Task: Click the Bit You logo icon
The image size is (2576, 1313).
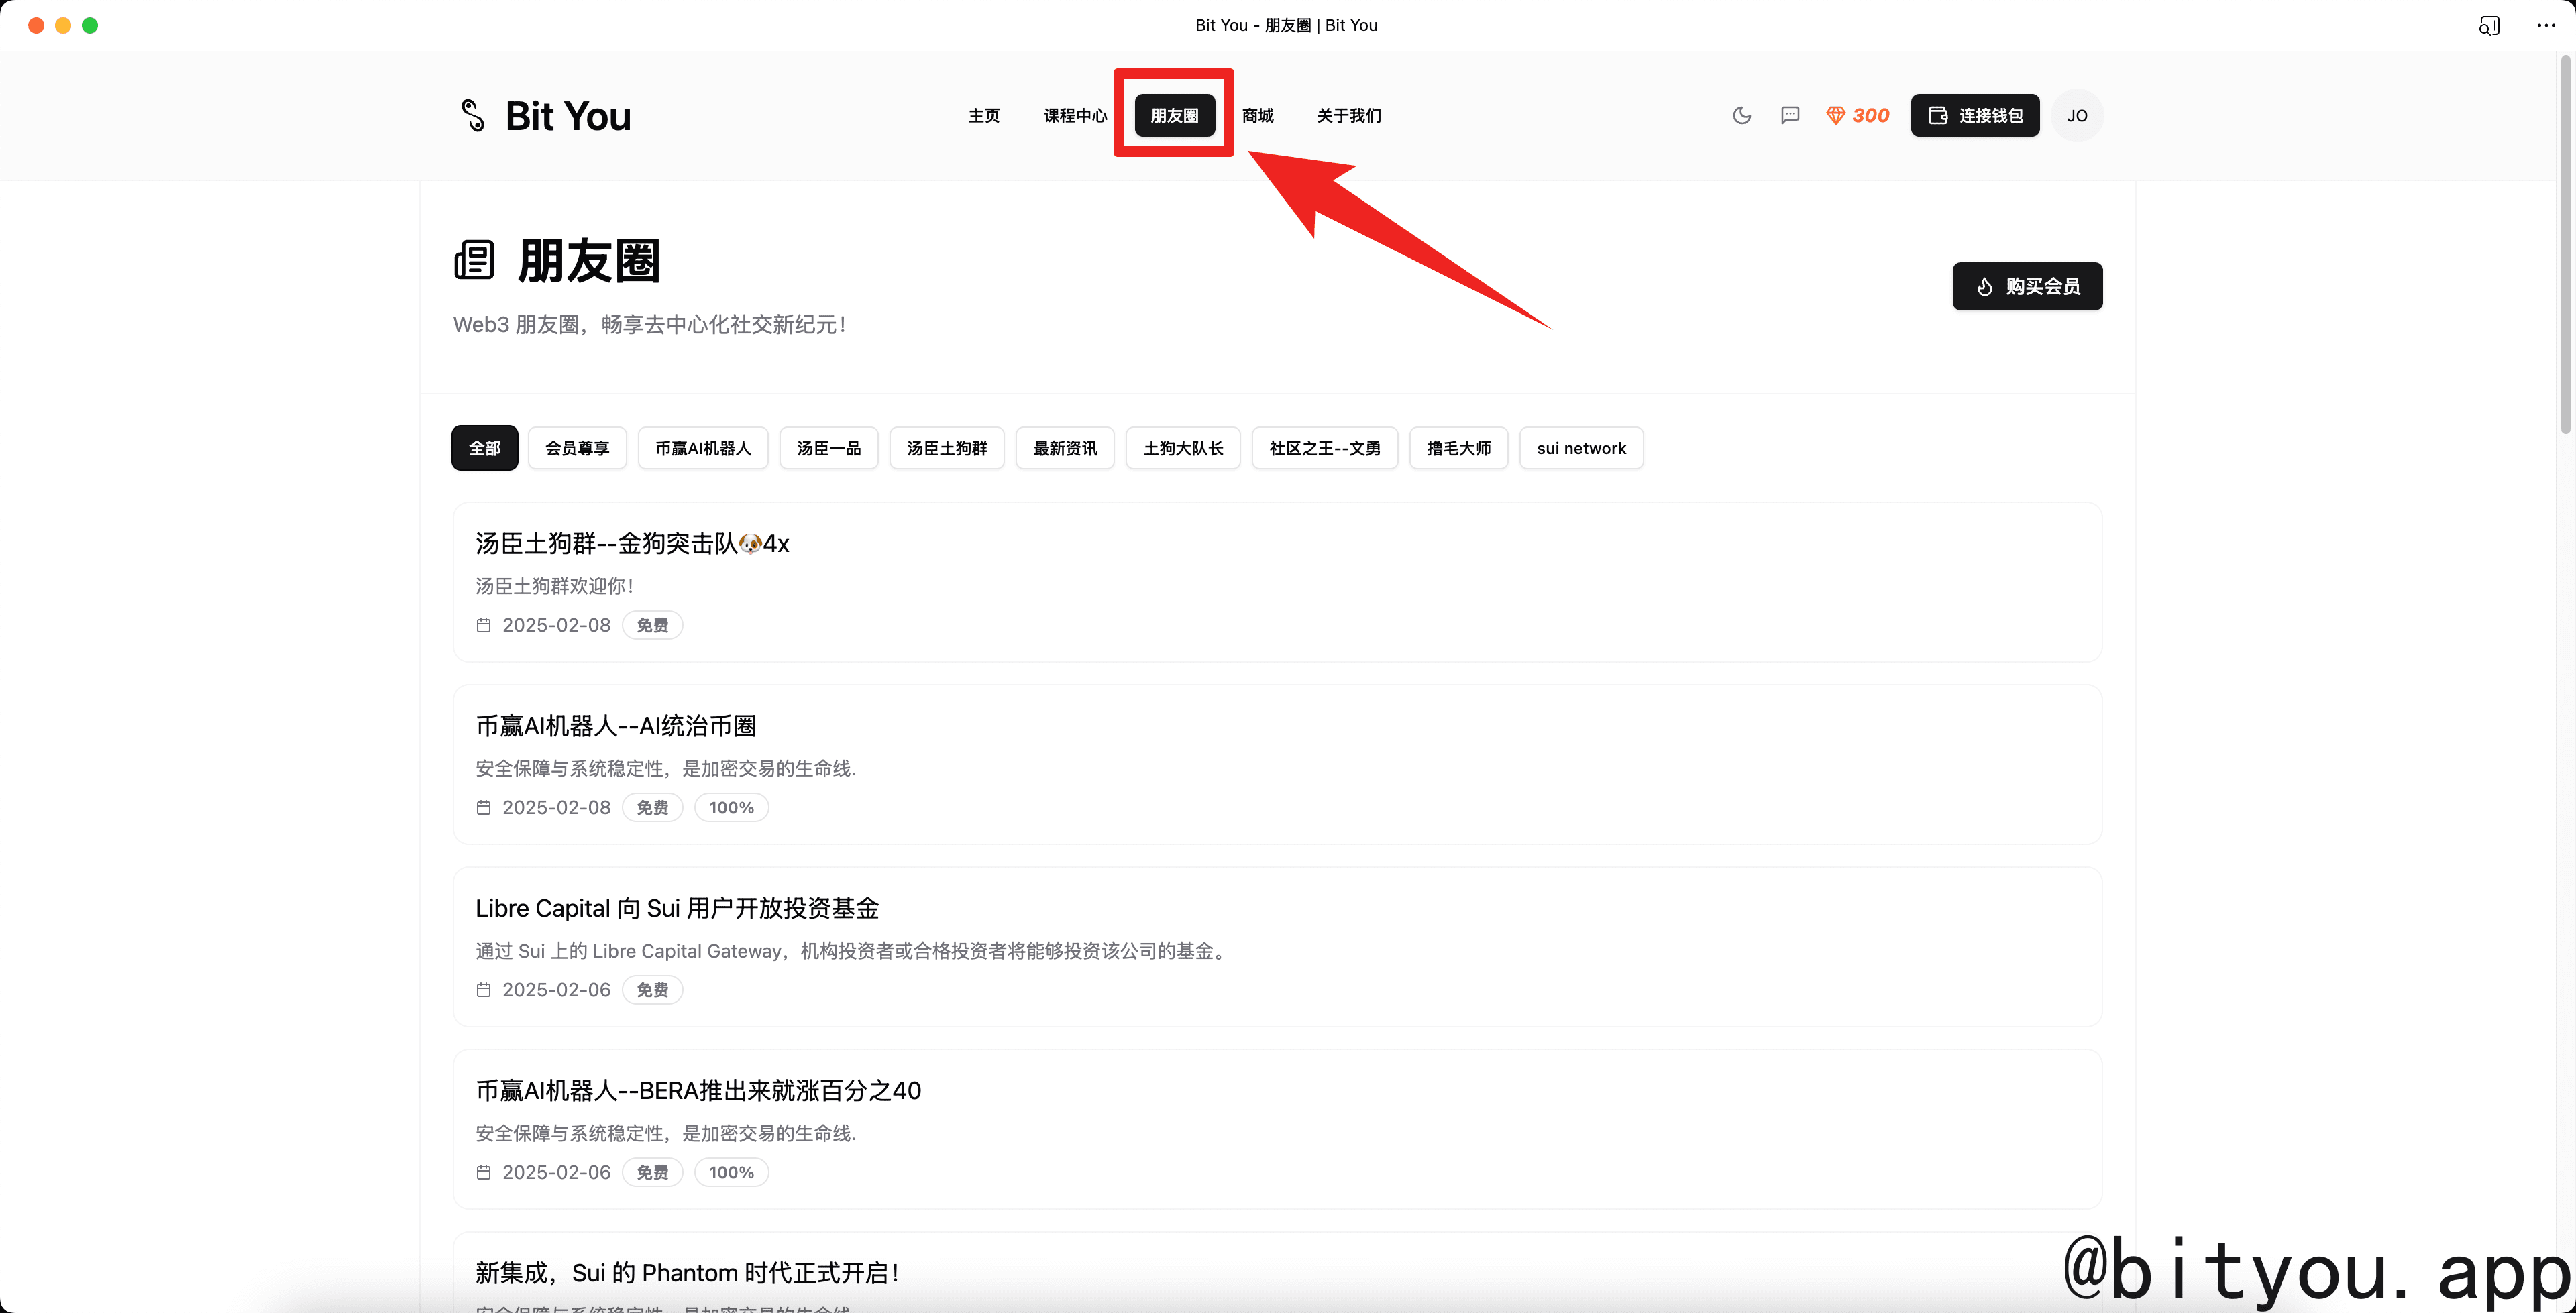Action: [472, 116]
